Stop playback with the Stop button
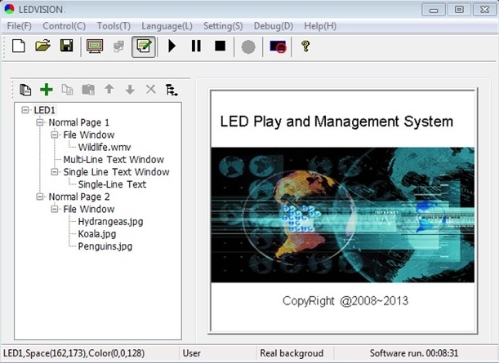The image size is (499, 363). [221, 46]
